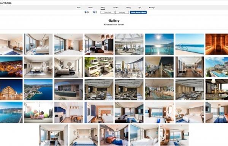Click the second guest count icon
Screen dimensions: 228x146
[95, 12]
